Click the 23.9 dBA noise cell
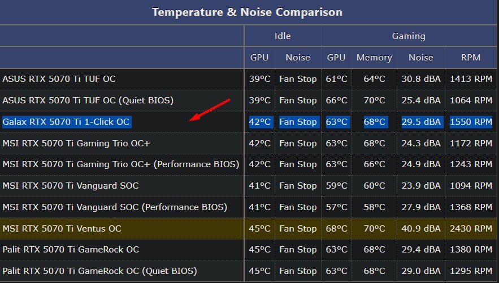The height and width of the screenshot is (283, 499). tap(421, 186)
